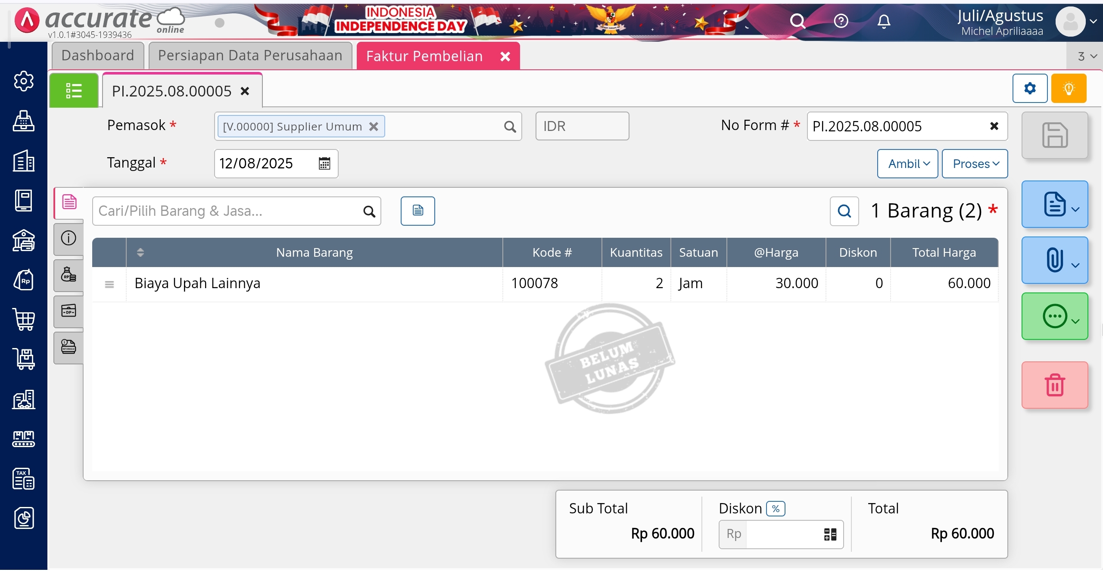This screenshot has height=572, width=1103.
Task: Select the Biaya Upah Lainnya row
Action: [197, 283]
